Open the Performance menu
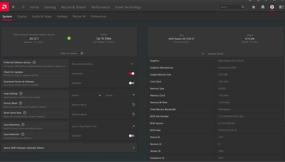 pyautogui.click(x=100, y=7)
